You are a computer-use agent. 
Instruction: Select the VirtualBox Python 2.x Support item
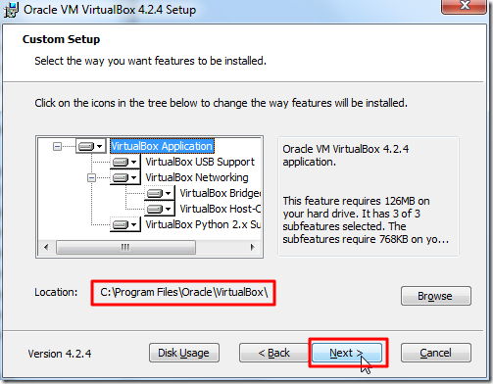click(203, 224)
